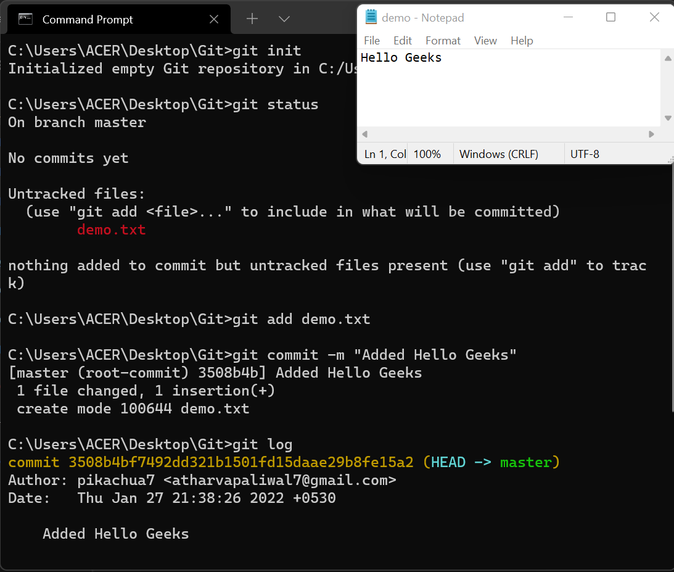Click Notepad vertical scrollbar down arrow
Screen dimensions: 674x572
coord(668,118)
